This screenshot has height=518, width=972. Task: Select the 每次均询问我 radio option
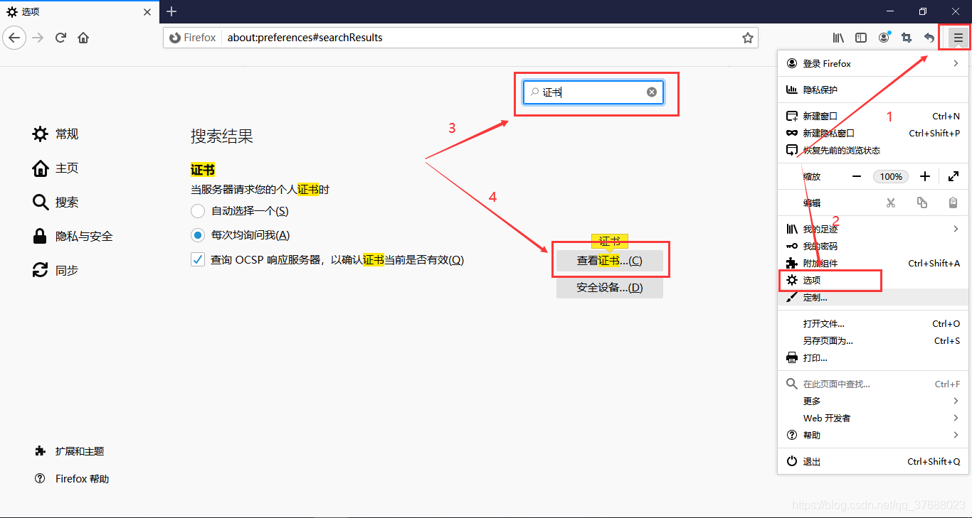pos(198,234)
